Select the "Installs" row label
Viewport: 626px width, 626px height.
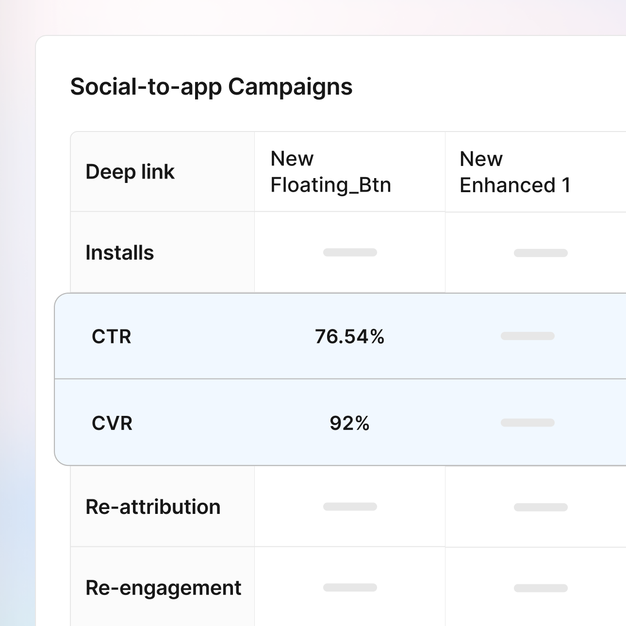(x=119, y=252)
